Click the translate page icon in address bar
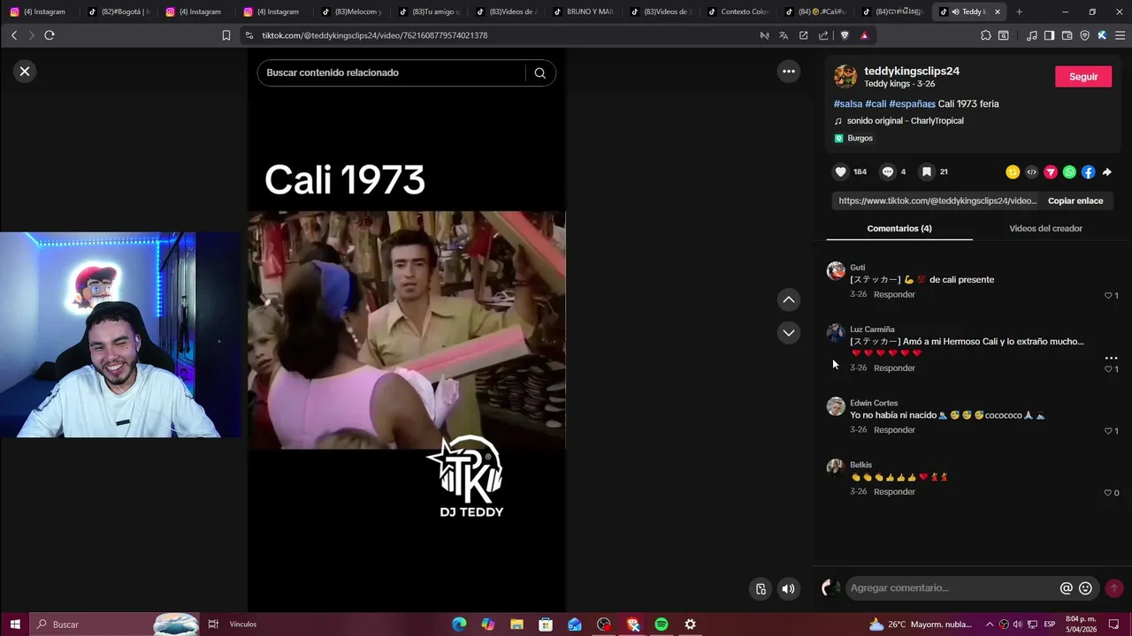Image resolution: width=1132 pixels, height=636 pixels. pos(784,35)
